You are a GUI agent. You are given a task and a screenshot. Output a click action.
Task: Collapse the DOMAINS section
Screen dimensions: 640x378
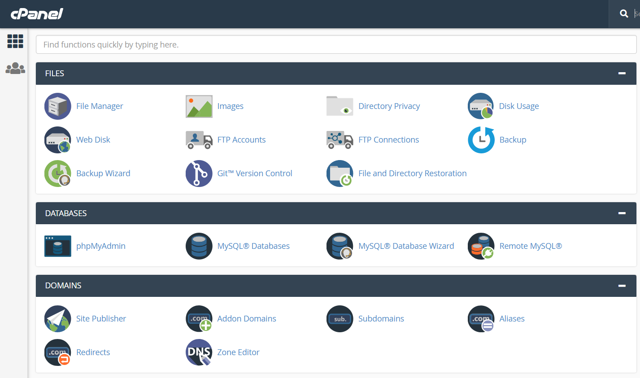click(622, 285)
